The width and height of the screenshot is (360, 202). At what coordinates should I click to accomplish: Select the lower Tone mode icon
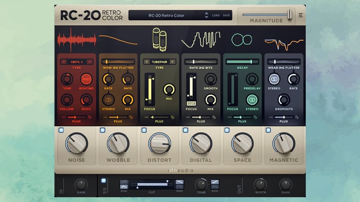pyautogui.click(x=215, y=187)
